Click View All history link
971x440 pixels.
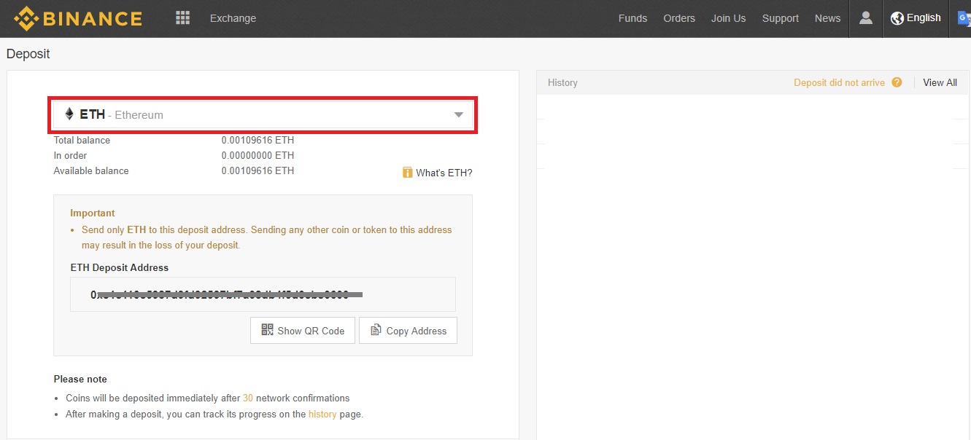pos(940,82)
